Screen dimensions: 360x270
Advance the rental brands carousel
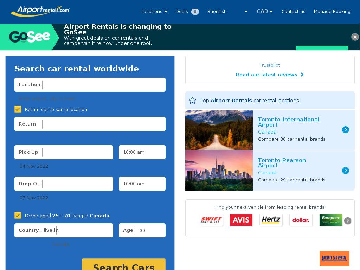pyautogui.click(x=348, y=221)
